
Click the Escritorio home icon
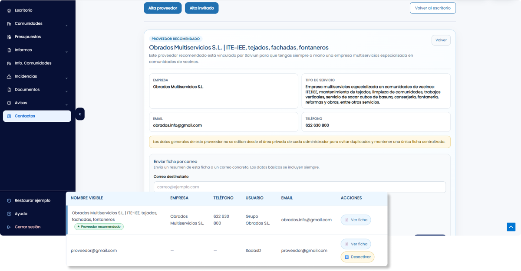click(x=9, y=10)
